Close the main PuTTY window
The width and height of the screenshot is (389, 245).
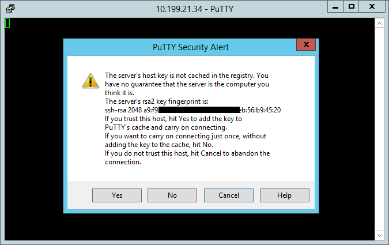coord(372,7)
